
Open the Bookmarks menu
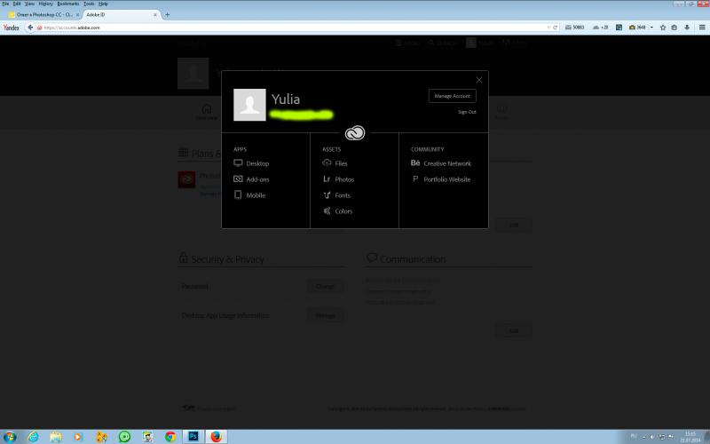pyautogui.click(x=68, y=4)
